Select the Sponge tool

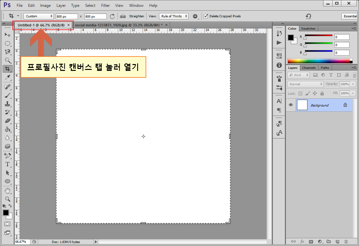(8, 146)
